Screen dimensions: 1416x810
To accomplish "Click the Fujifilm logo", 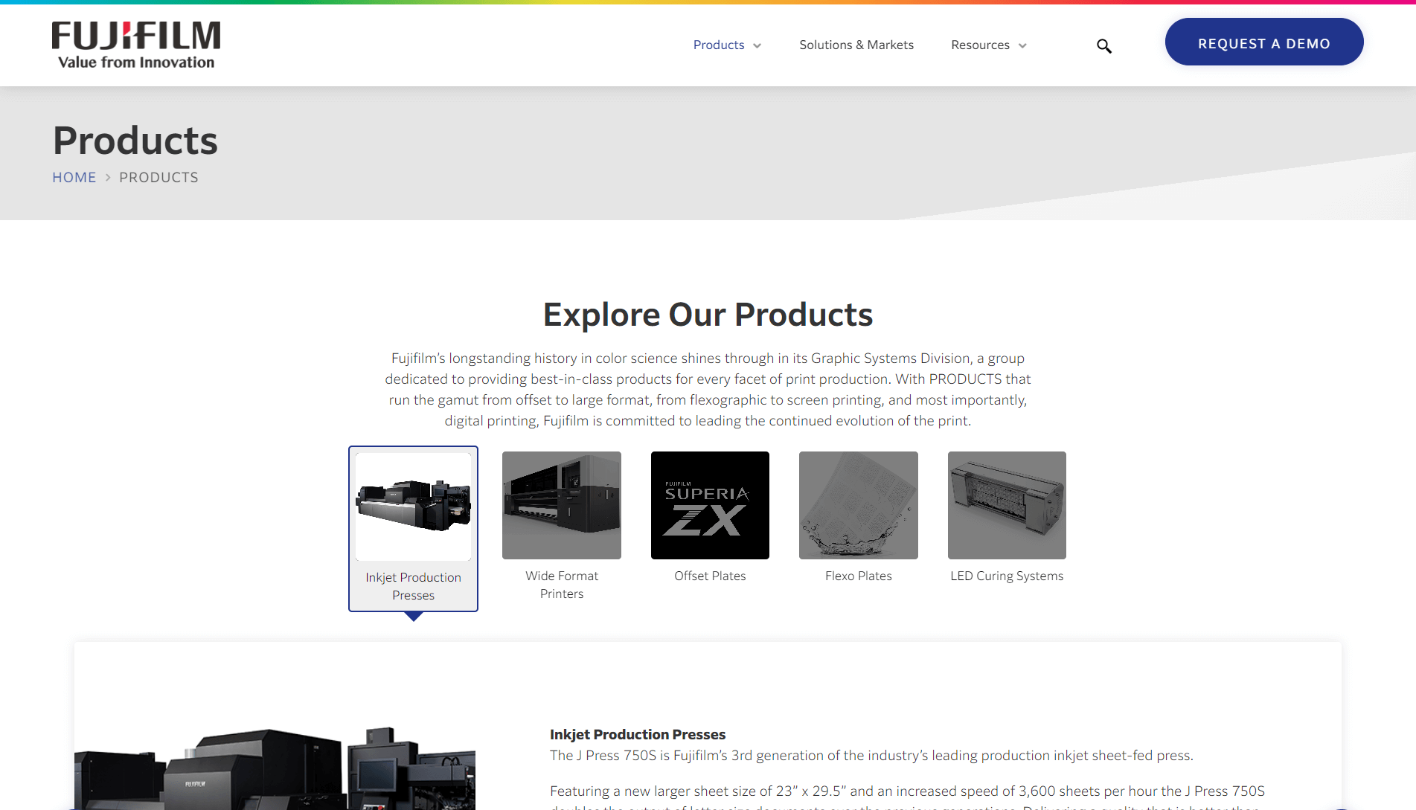I will [x=136, y=45].
